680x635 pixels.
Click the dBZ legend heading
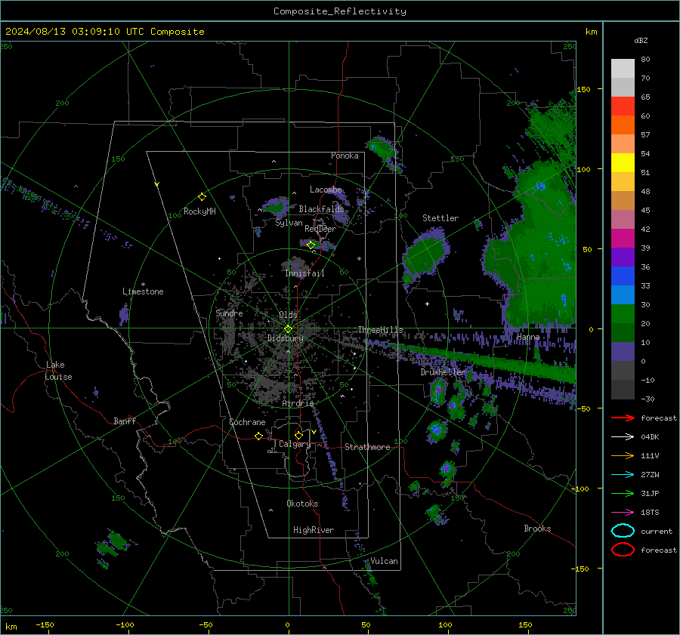pos(641,41)
